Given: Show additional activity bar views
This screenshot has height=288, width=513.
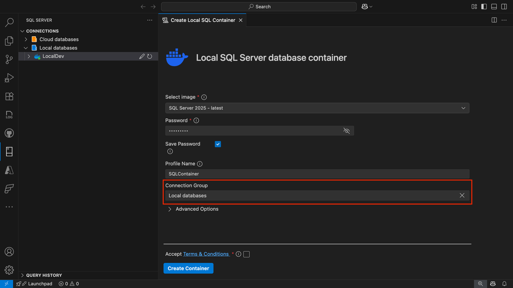Looking at the screenshot, I should click(9, 207).
